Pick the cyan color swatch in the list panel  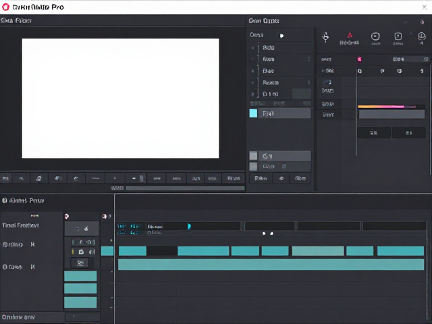253,113
